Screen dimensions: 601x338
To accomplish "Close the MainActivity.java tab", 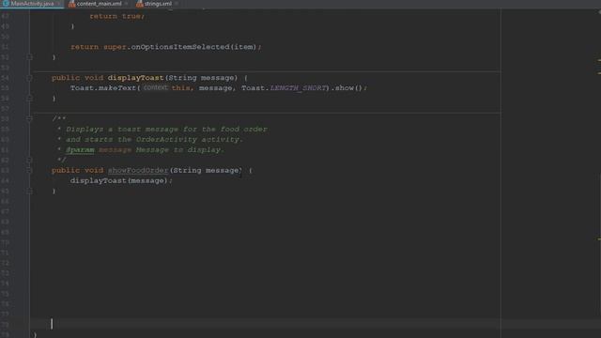I will coord(58,4).
